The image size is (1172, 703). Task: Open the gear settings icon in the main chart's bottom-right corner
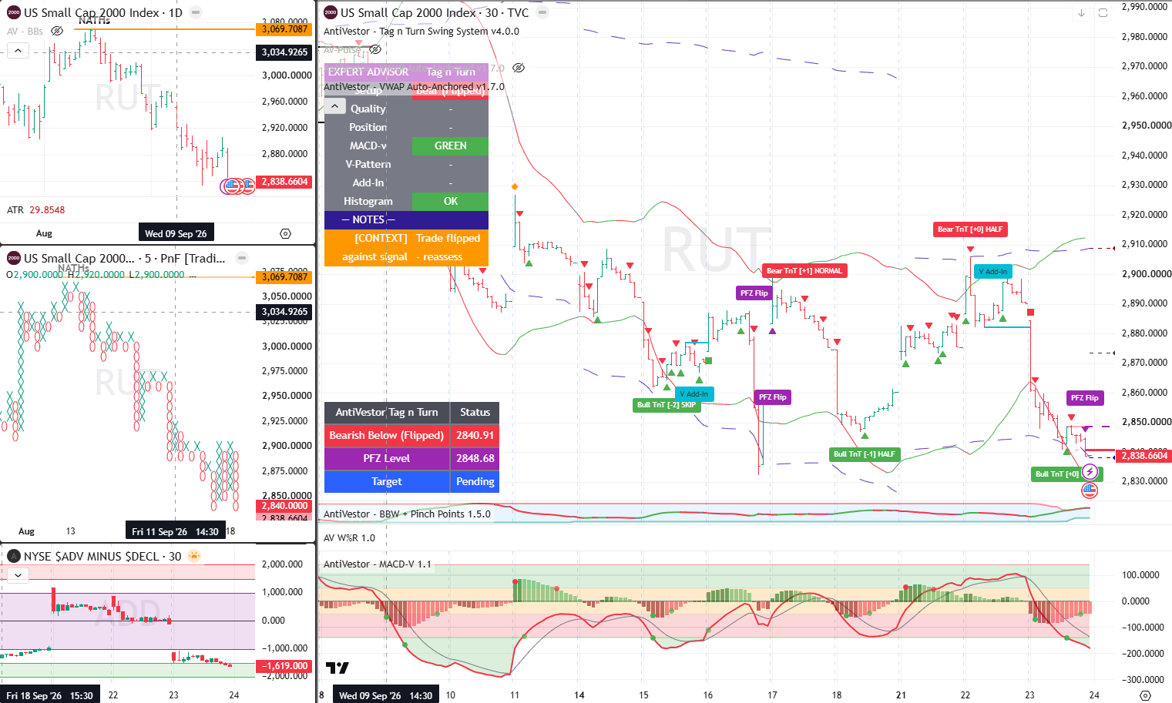point(1145,695)
